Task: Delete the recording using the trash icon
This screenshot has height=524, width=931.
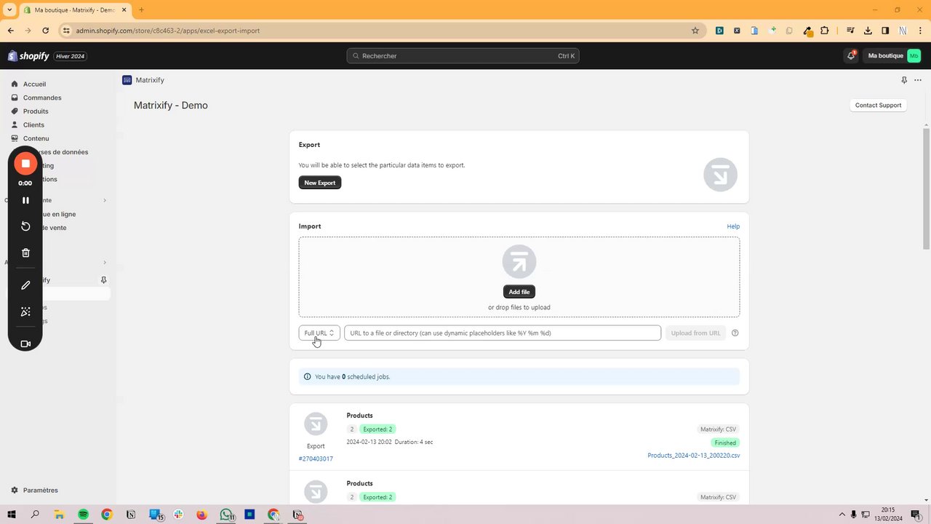Action: tap(25, 253)
